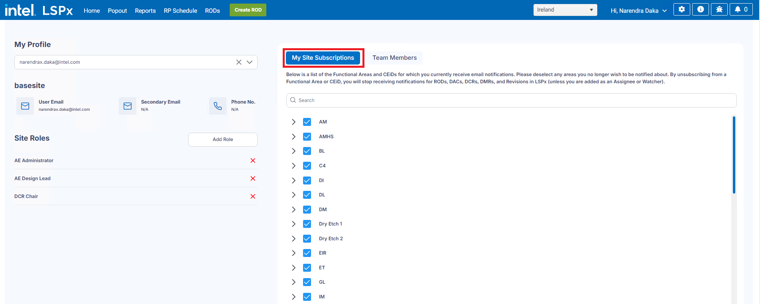Click the subscriptions list scrollbar

[x=734, y=155]
